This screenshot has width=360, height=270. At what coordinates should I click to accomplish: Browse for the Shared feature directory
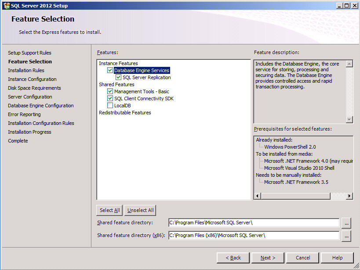tap(346, 223)
